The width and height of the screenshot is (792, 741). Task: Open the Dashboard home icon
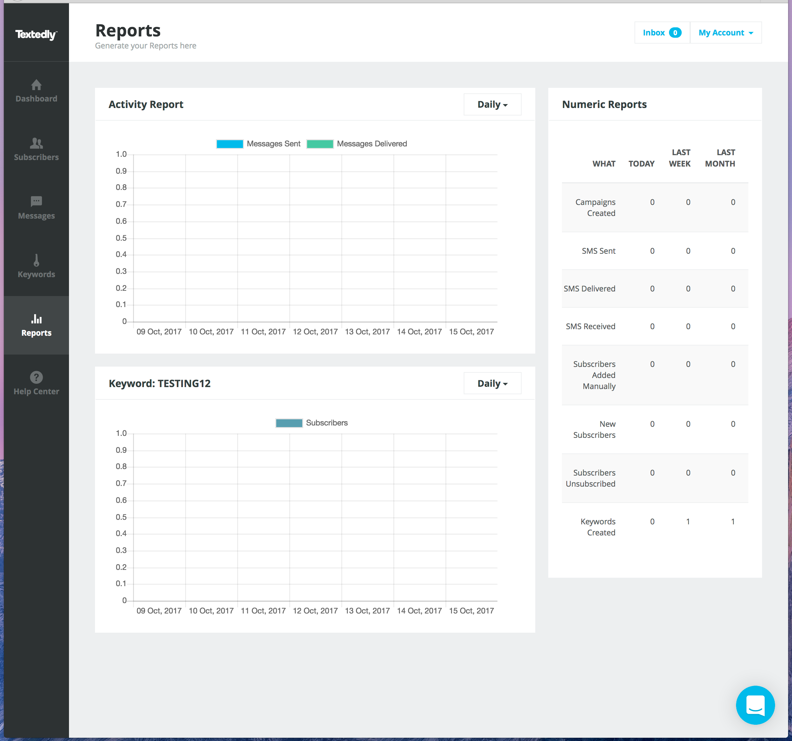[36, 85]
